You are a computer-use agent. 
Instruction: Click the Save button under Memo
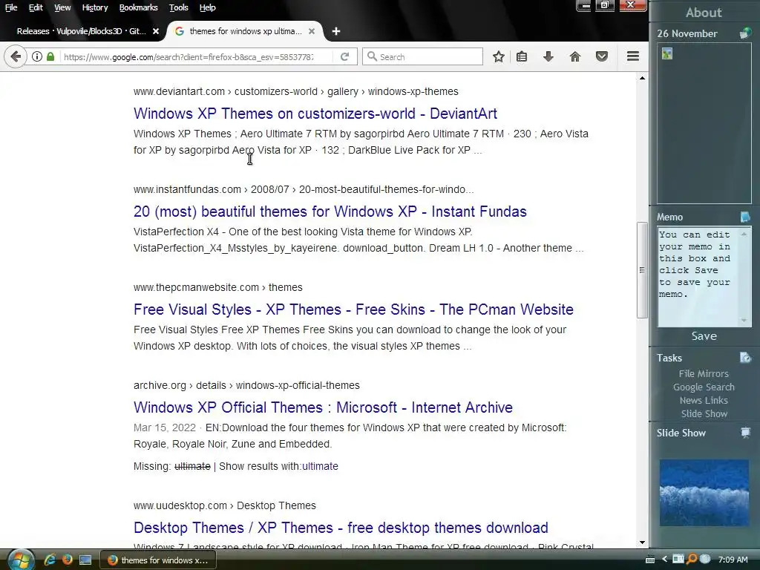pyautogui.click(x=704, y=336)
